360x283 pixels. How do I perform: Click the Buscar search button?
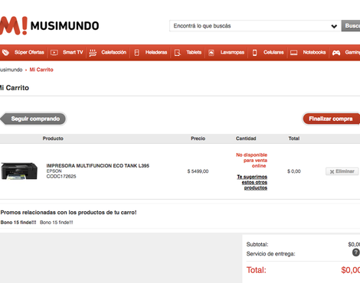click(351, 26)
